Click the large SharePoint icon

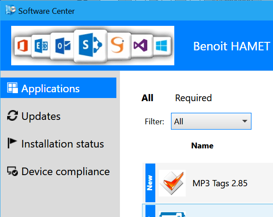[x=90, y=45]
